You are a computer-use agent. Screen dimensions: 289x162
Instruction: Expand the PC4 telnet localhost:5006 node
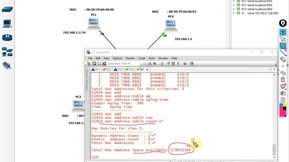click(234, 9)
